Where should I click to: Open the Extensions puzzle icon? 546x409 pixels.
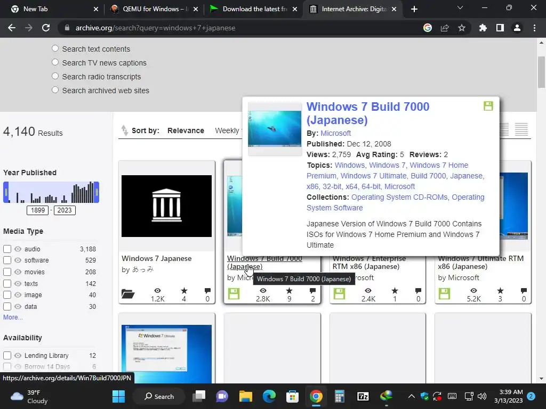click(x=483, y=28)
